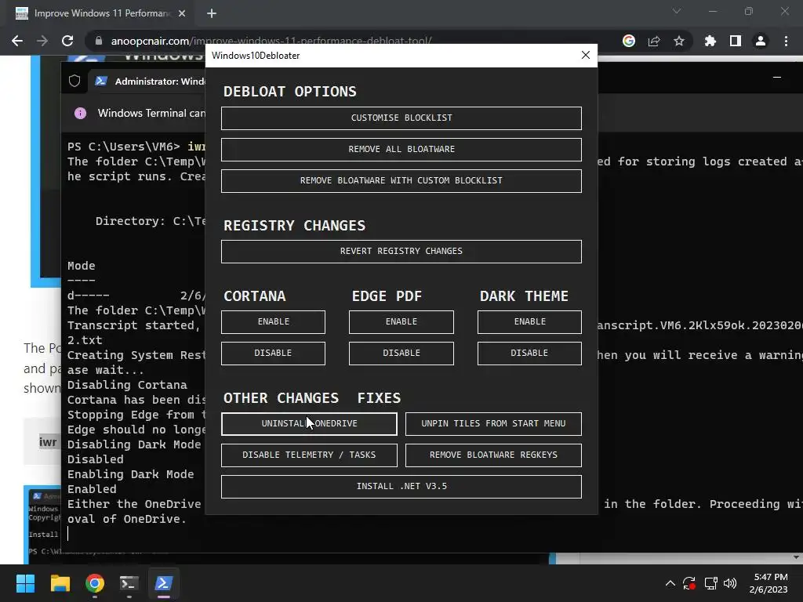Open Google Chrome from taskbar
Viewport: 803px width, 602px height.
tap(95, 583)
